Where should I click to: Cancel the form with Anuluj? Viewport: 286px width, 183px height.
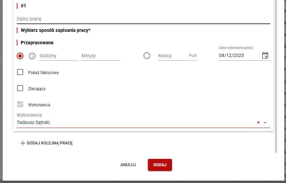128,165
